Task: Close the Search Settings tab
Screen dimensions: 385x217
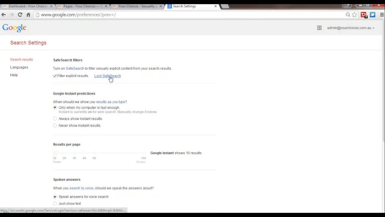Action: pyautogui.click(x=215, y=6)
